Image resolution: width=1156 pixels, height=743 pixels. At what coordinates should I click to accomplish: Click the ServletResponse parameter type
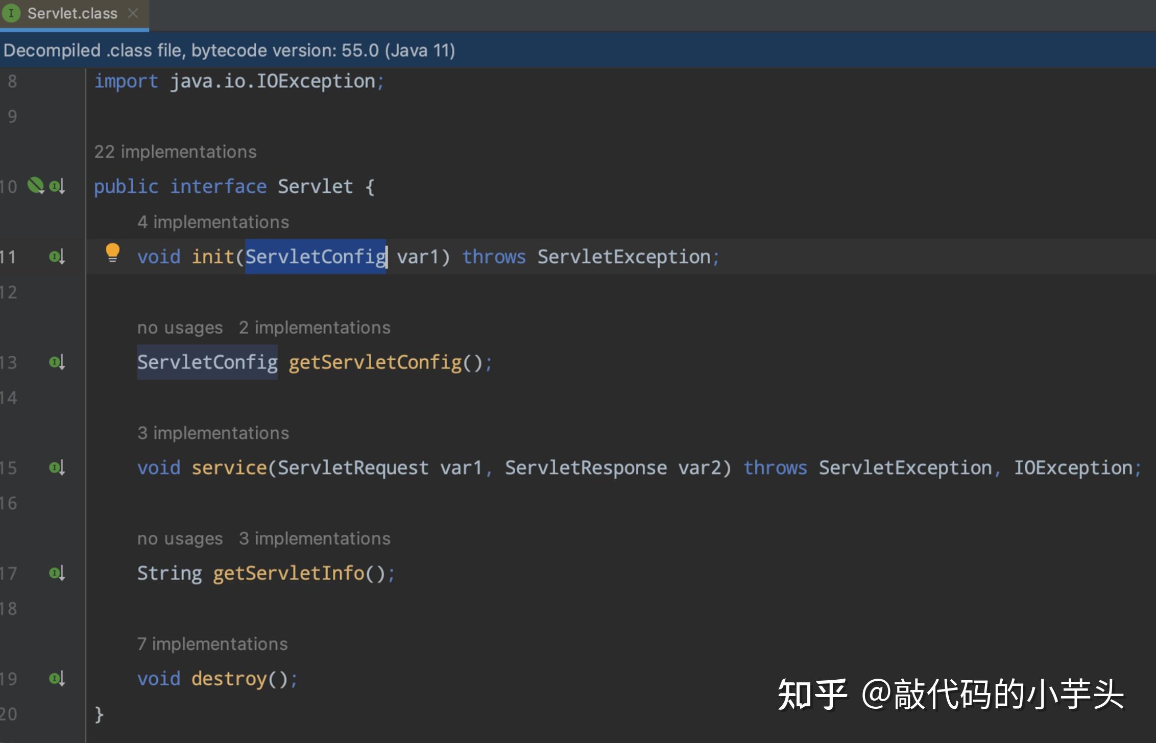tap(586, 468)
